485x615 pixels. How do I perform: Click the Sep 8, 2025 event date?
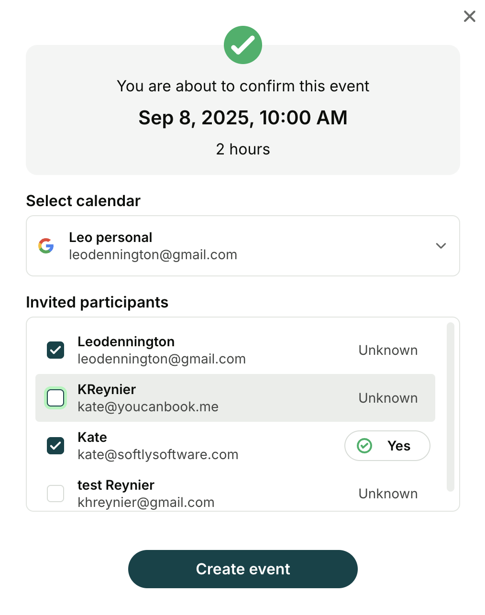[243, 118]
